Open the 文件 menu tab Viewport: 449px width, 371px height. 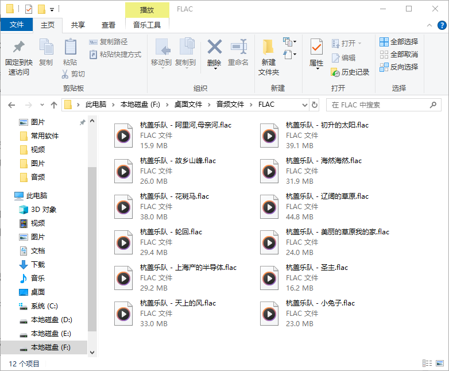pos(17,25)
